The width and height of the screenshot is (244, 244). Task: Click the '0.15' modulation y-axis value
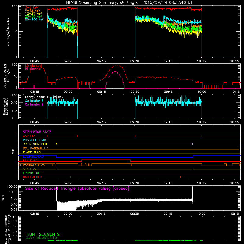(14, 95)
